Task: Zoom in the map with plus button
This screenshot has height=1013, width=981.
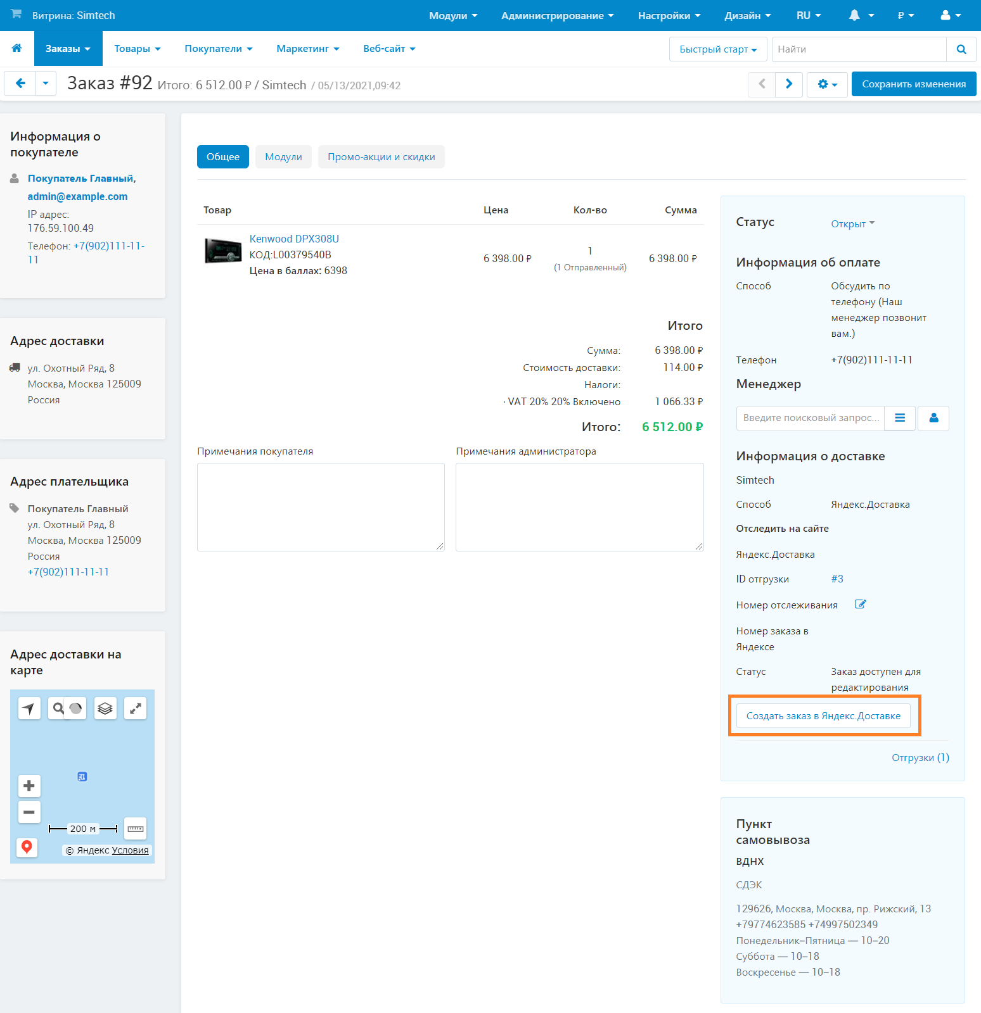Action: (x=29, y=786)
